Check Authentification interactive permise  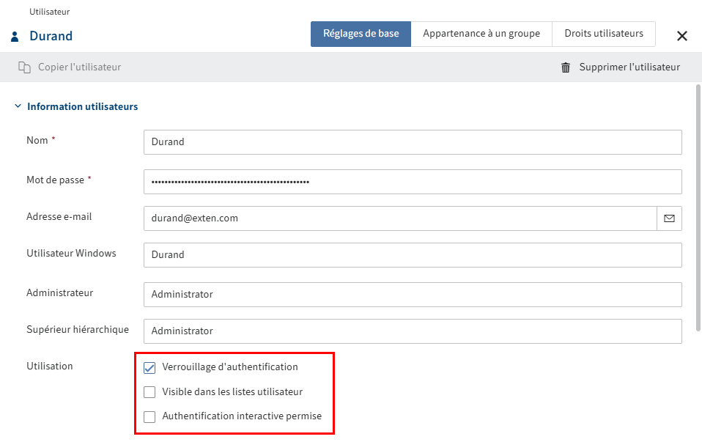pyautogui.click(x=149, y=417)
